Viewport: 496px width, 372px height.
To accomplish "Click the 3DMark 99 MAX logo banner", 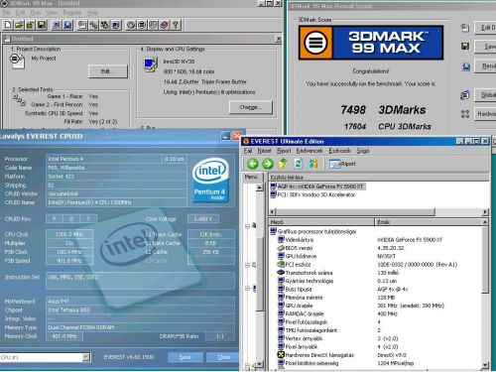I will 371,43.
